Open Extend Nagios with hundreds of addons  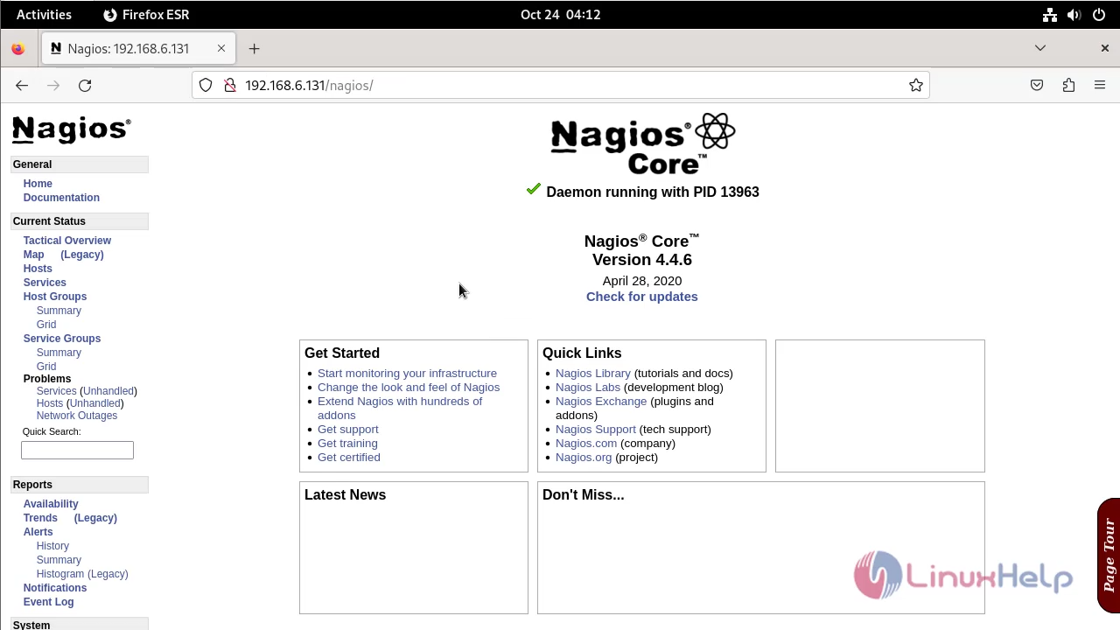coord(400,409)
